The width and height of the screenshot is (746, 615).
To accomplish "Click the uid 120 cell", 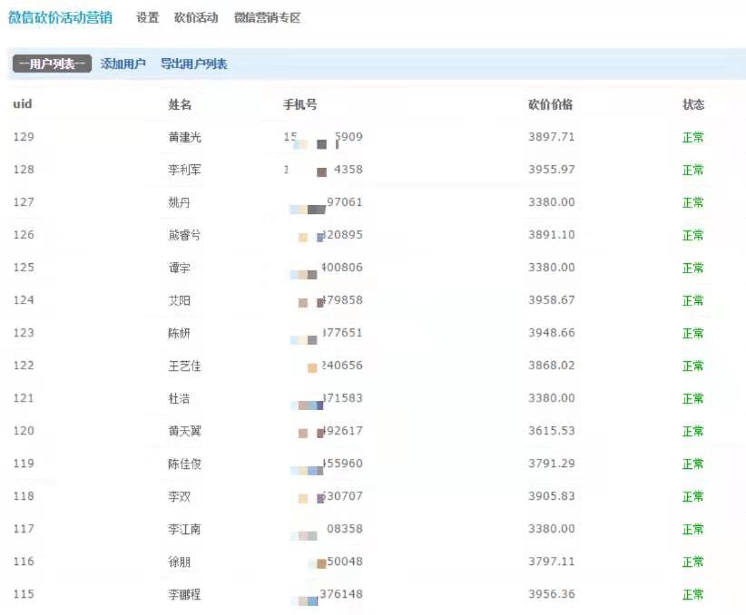I will click(24, 431).
